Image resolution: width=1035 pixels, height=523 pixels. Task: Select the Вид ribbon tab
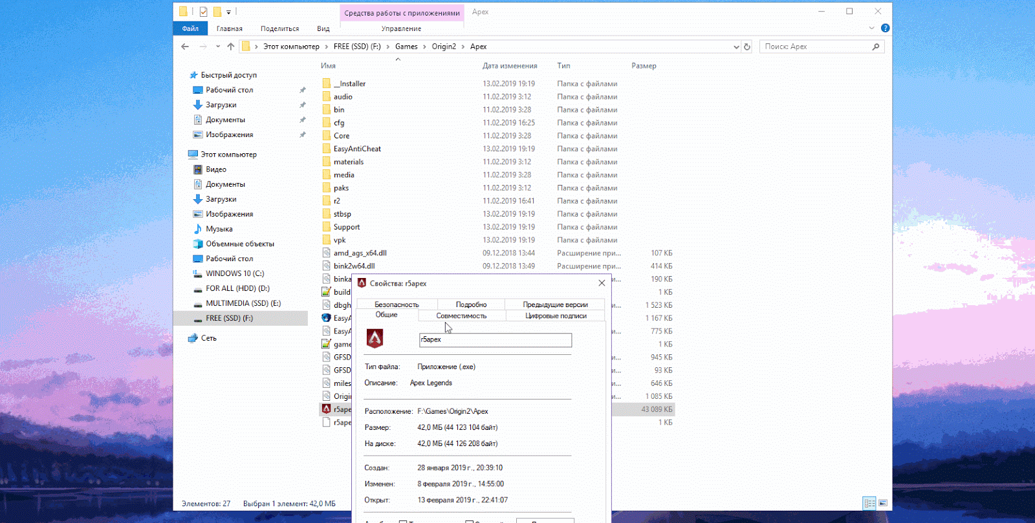323,28
